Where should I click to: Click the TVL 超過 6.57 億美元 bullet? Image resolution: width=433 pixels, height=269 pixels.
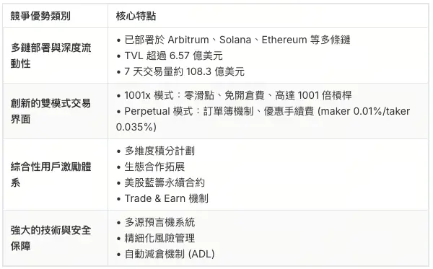(x=170, y=56)
